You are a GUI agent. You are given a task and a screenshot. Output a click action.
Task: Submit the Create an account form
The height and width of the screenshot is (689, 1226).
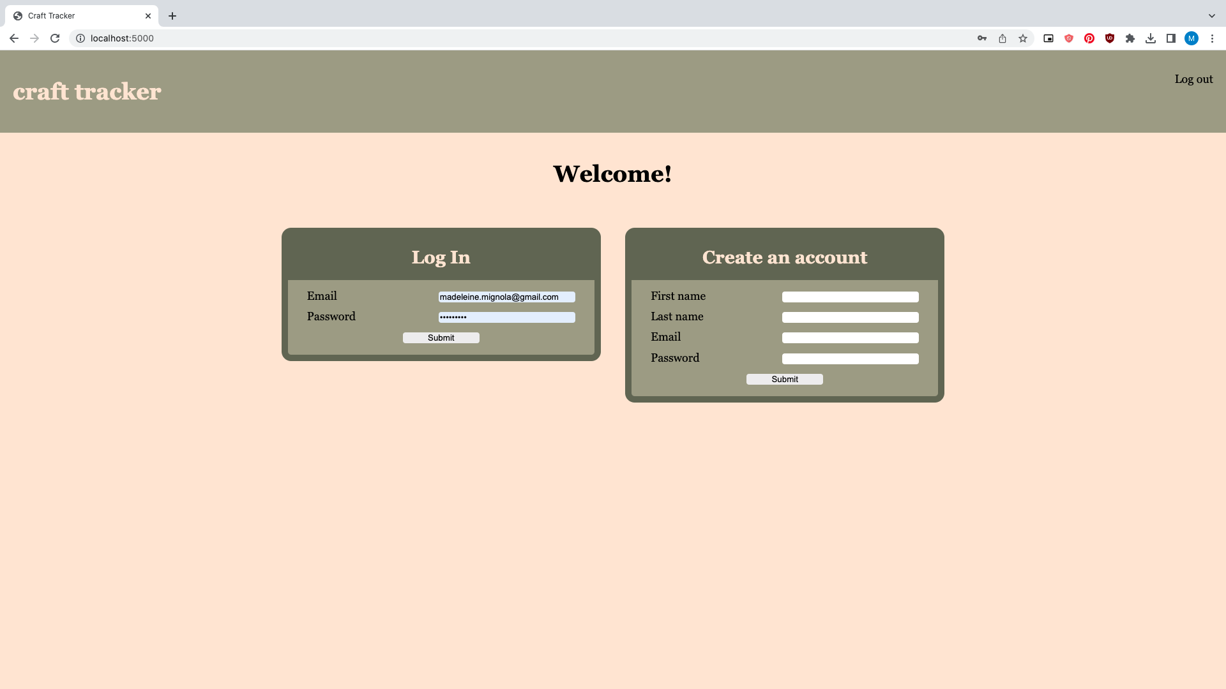point(784,380)
